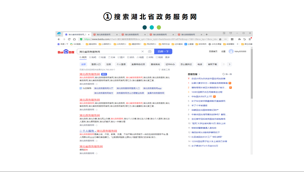Viewport: 304px width, 172px height.
Task: Open image search via the camera icon
Action: pos(150,52)
